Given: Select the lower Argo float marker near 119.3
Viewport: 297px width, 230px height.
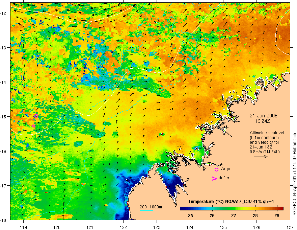Looking at the screenshot, I should pos(33,126).
